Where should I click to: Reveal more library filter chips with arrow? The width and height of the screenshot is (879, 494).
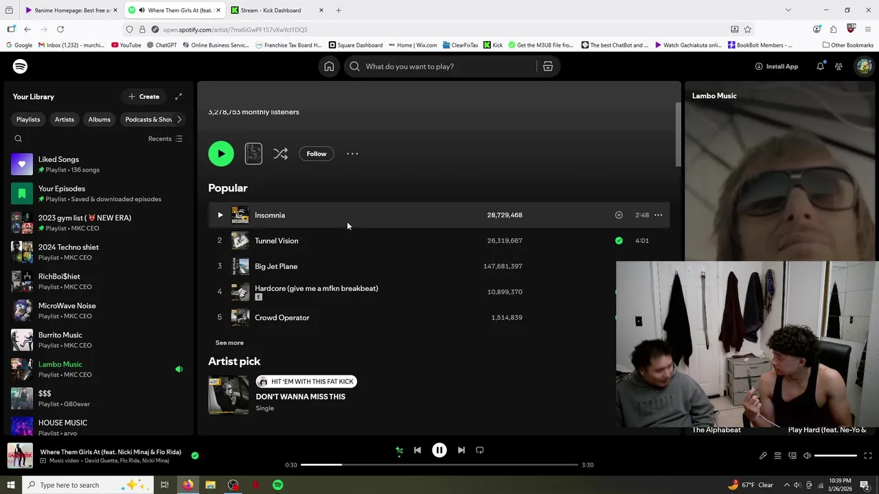[179, 119]
